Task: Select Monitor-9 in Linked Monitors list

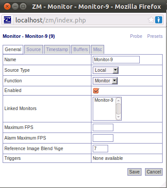Action: click(x=104, y=100)
